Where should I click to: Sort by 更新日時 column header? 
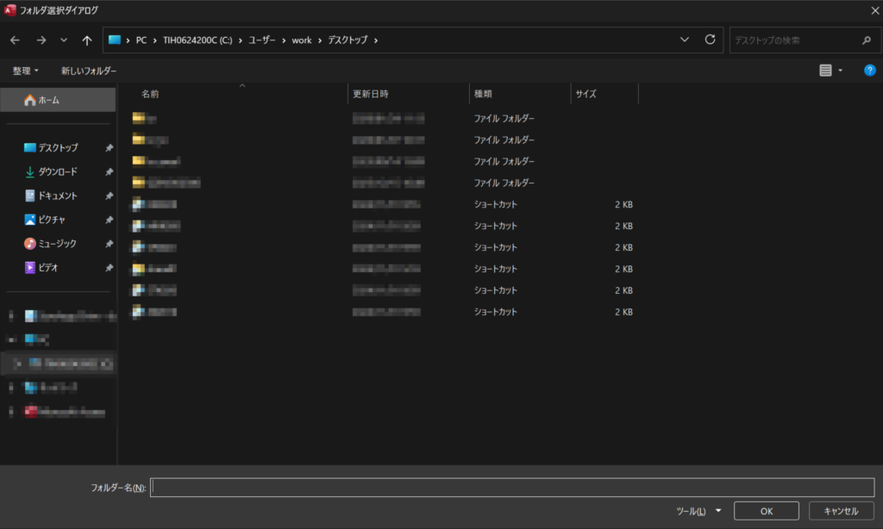point(371,94)
